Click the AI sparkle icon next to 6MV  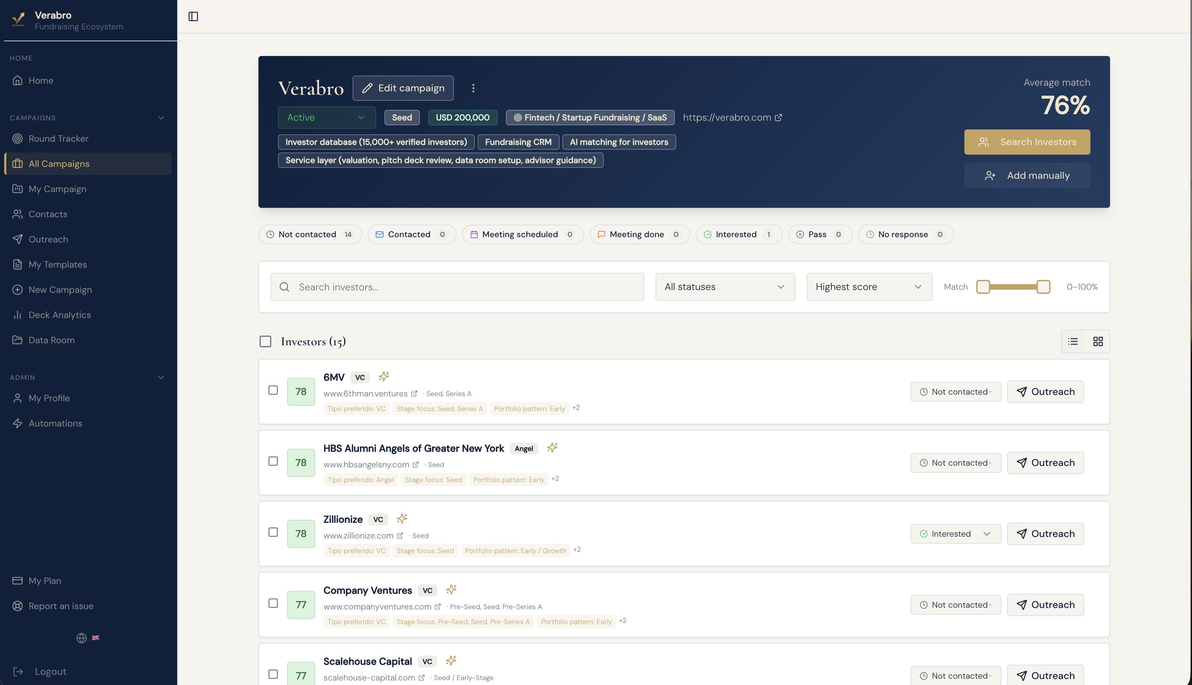(384, 376)
